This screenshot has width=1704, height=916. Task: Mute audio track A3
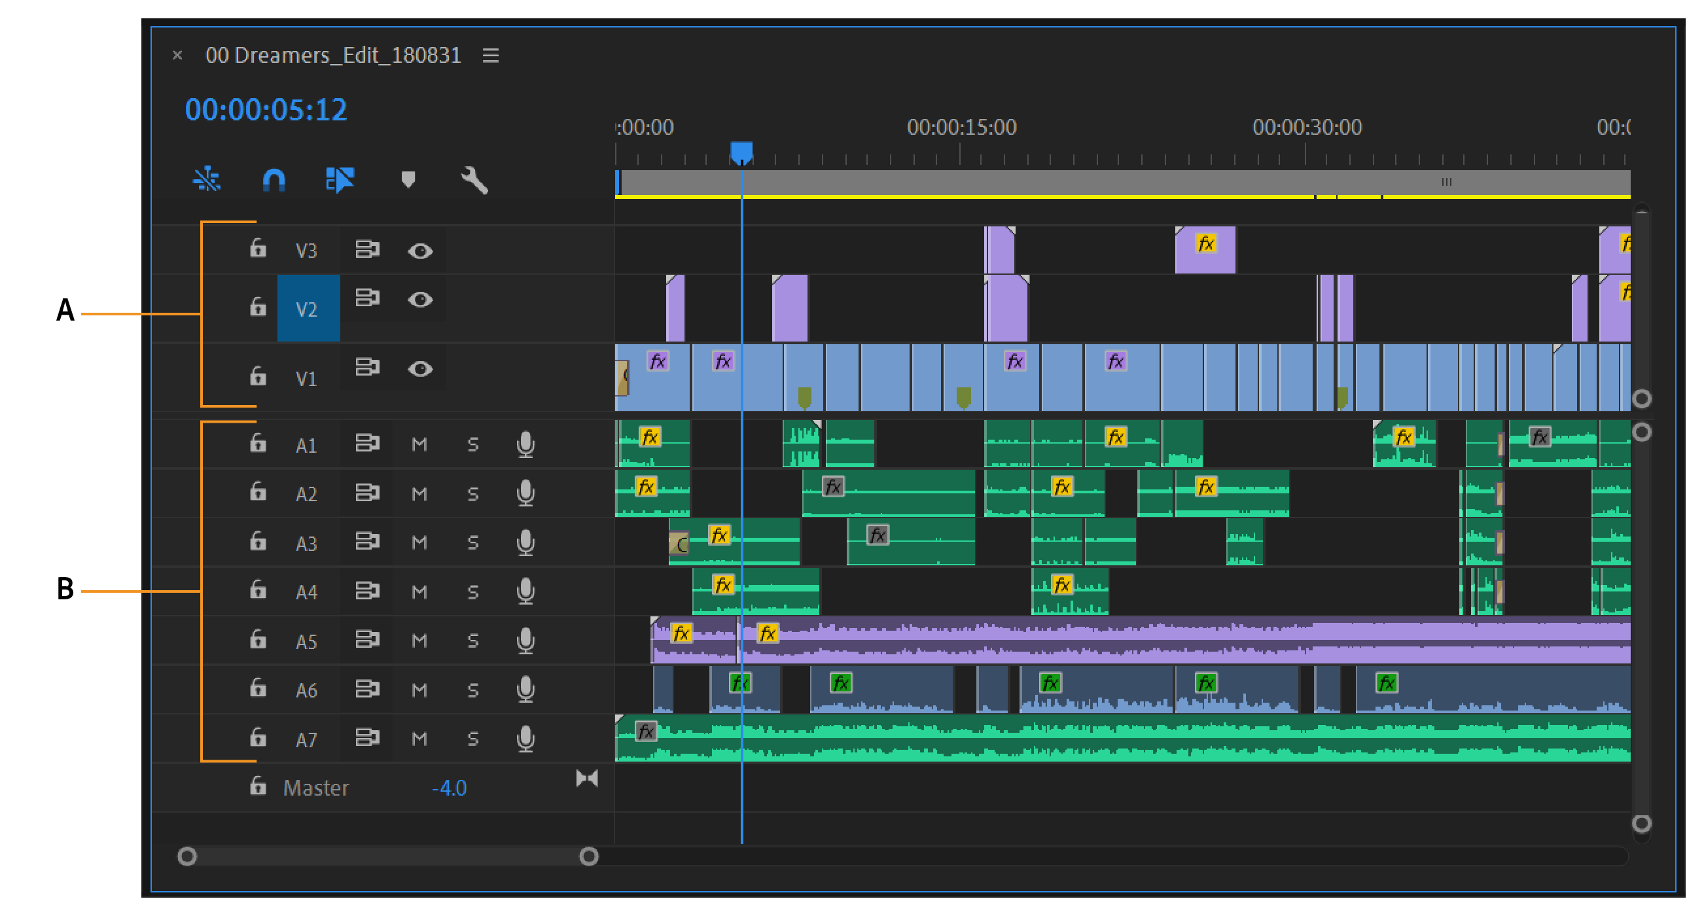(x=419, y=542)
